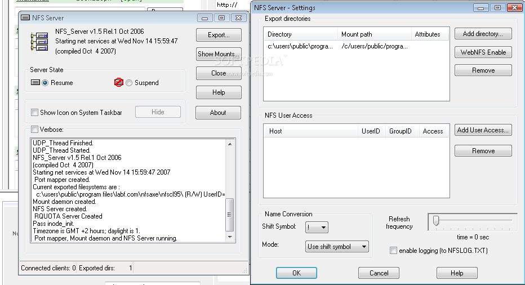Viewport: 525px width, 285px height.
Task: Click the log scrollbar thumb
Action: 230,215
